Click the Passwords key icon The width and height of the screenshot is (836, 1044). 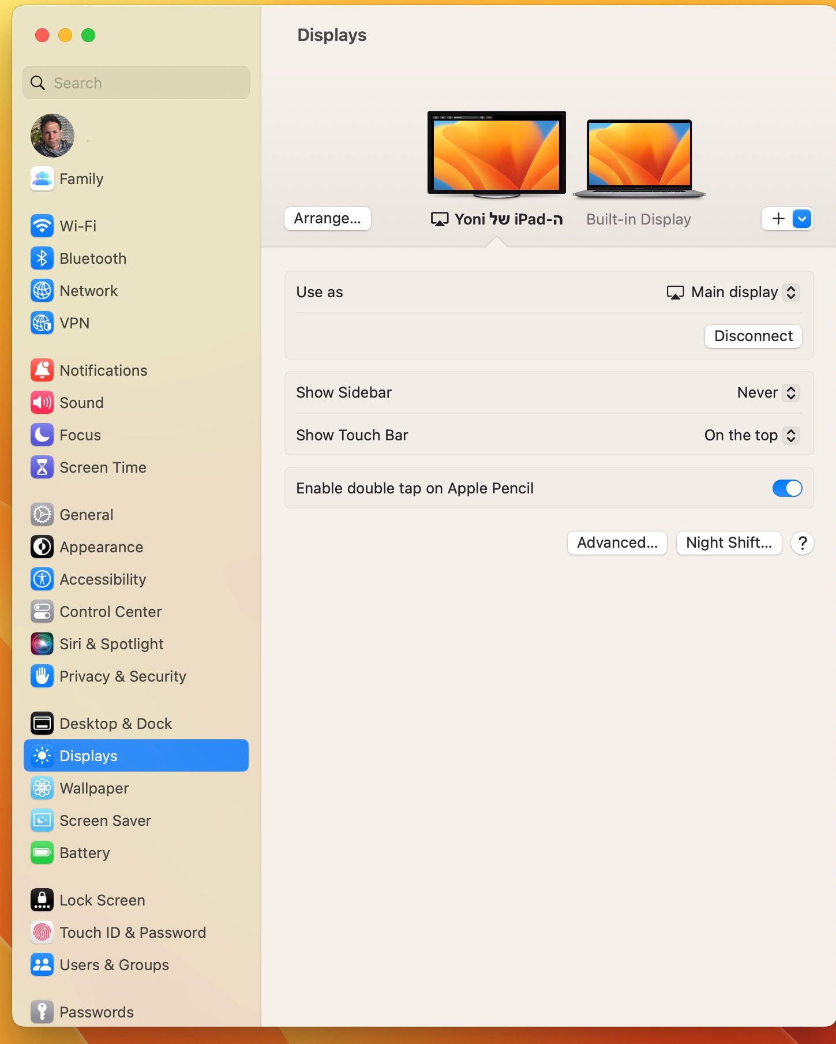(x=42, y=1012)
